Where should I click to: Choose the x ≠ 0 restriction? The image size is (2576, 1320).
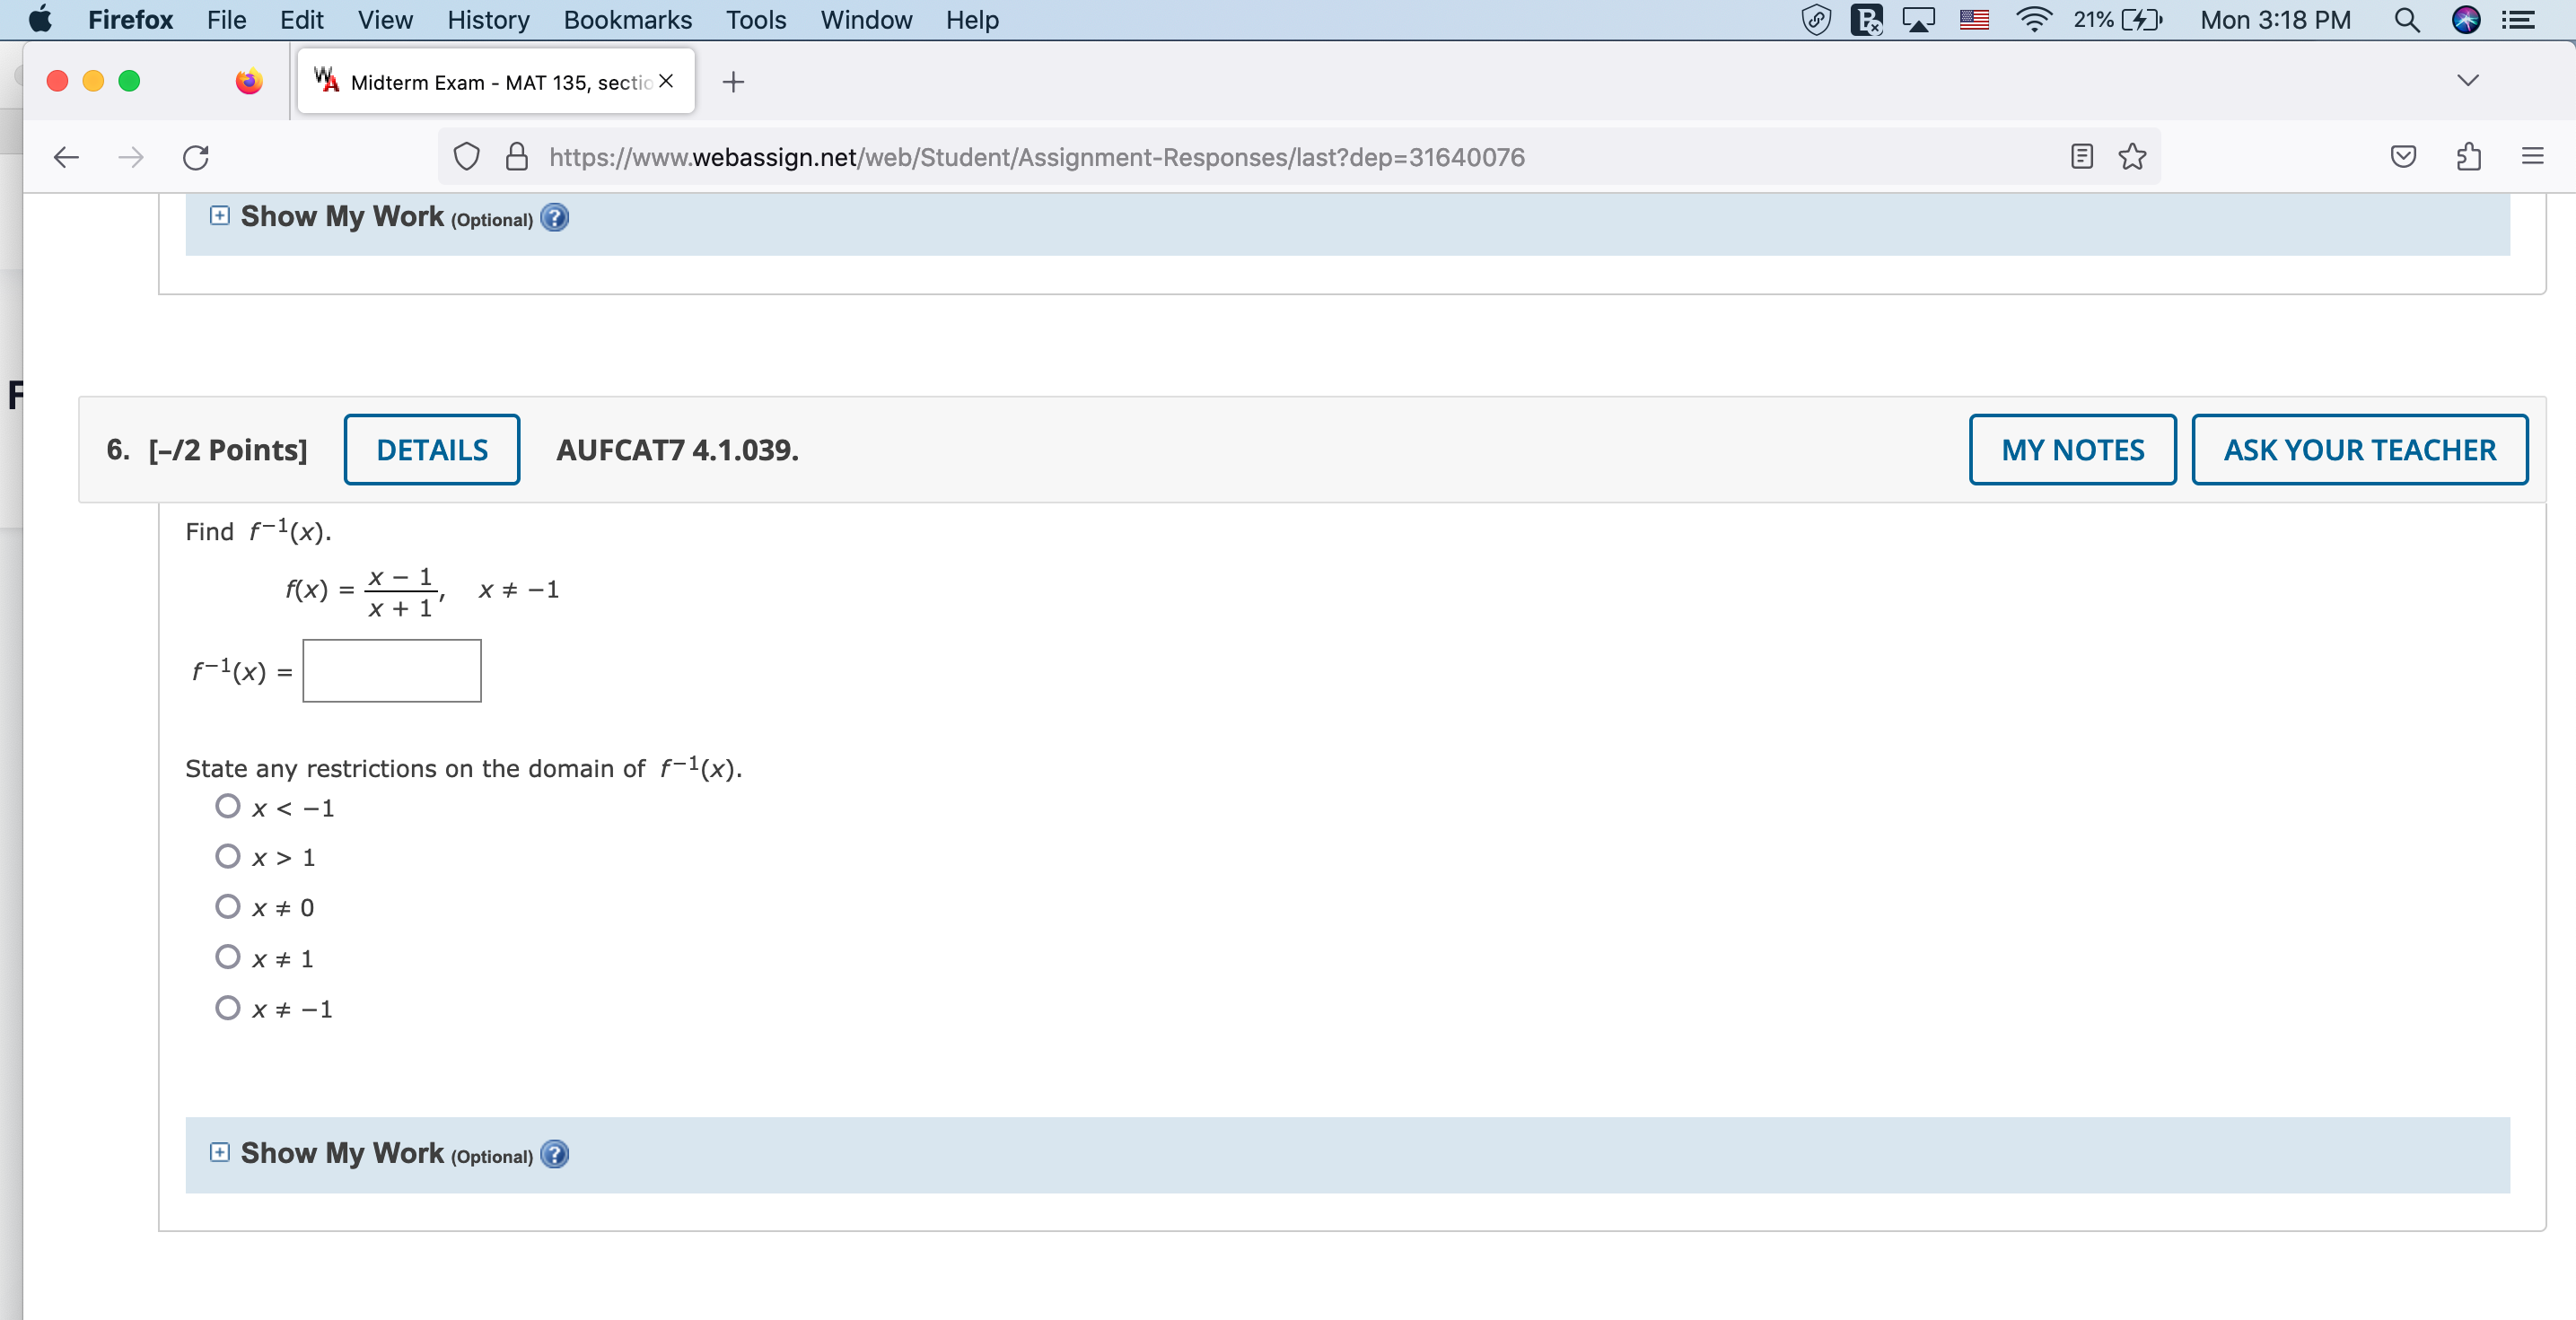tap(228, 906)
